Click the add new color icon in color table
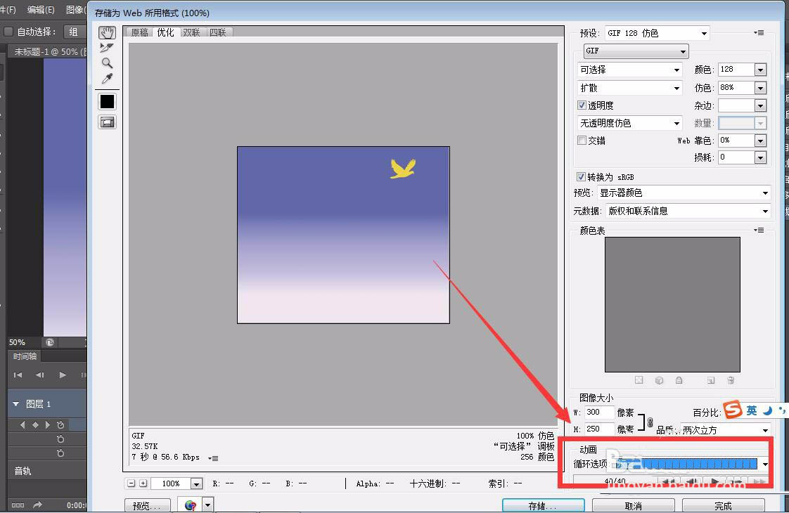 pos(710,380)
